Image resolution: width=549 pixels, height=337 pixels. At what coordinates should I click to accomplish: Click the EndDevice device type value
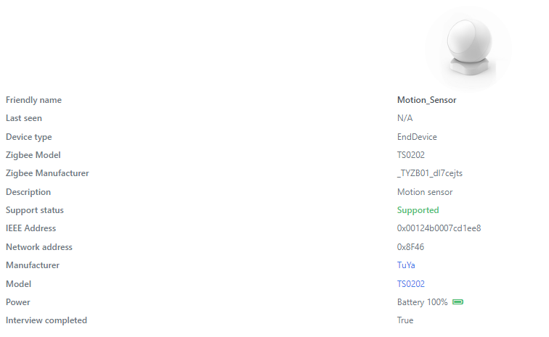point(417,137)
